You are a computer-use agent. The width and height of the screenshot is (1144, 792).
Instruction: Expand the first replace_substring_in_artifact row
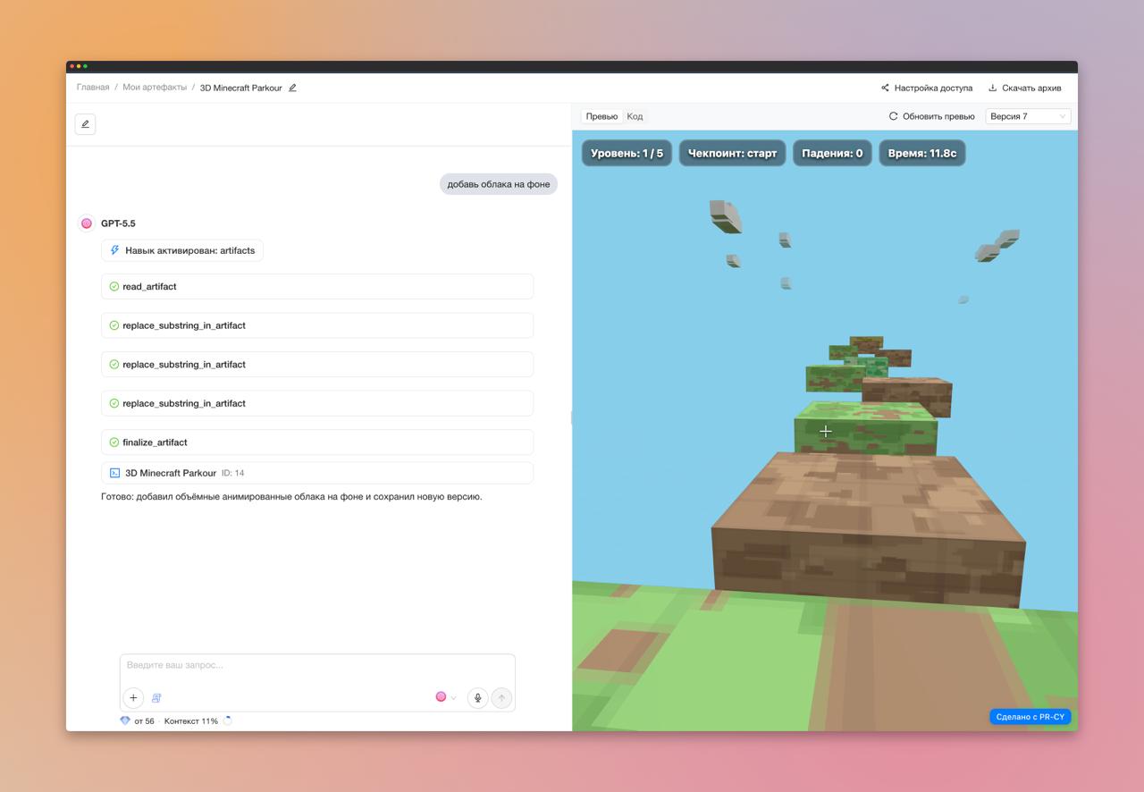point(317,325)
